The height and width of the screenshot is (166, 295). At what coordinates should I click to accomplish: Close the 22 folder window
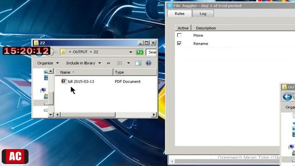[153, 43]
